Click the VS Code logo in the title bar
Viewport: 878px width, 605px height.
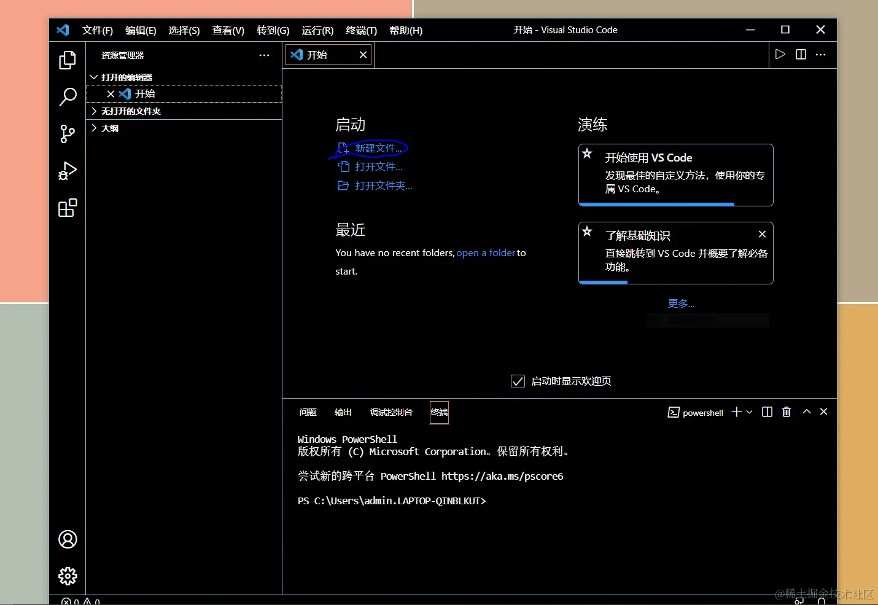tap(63, 30)
